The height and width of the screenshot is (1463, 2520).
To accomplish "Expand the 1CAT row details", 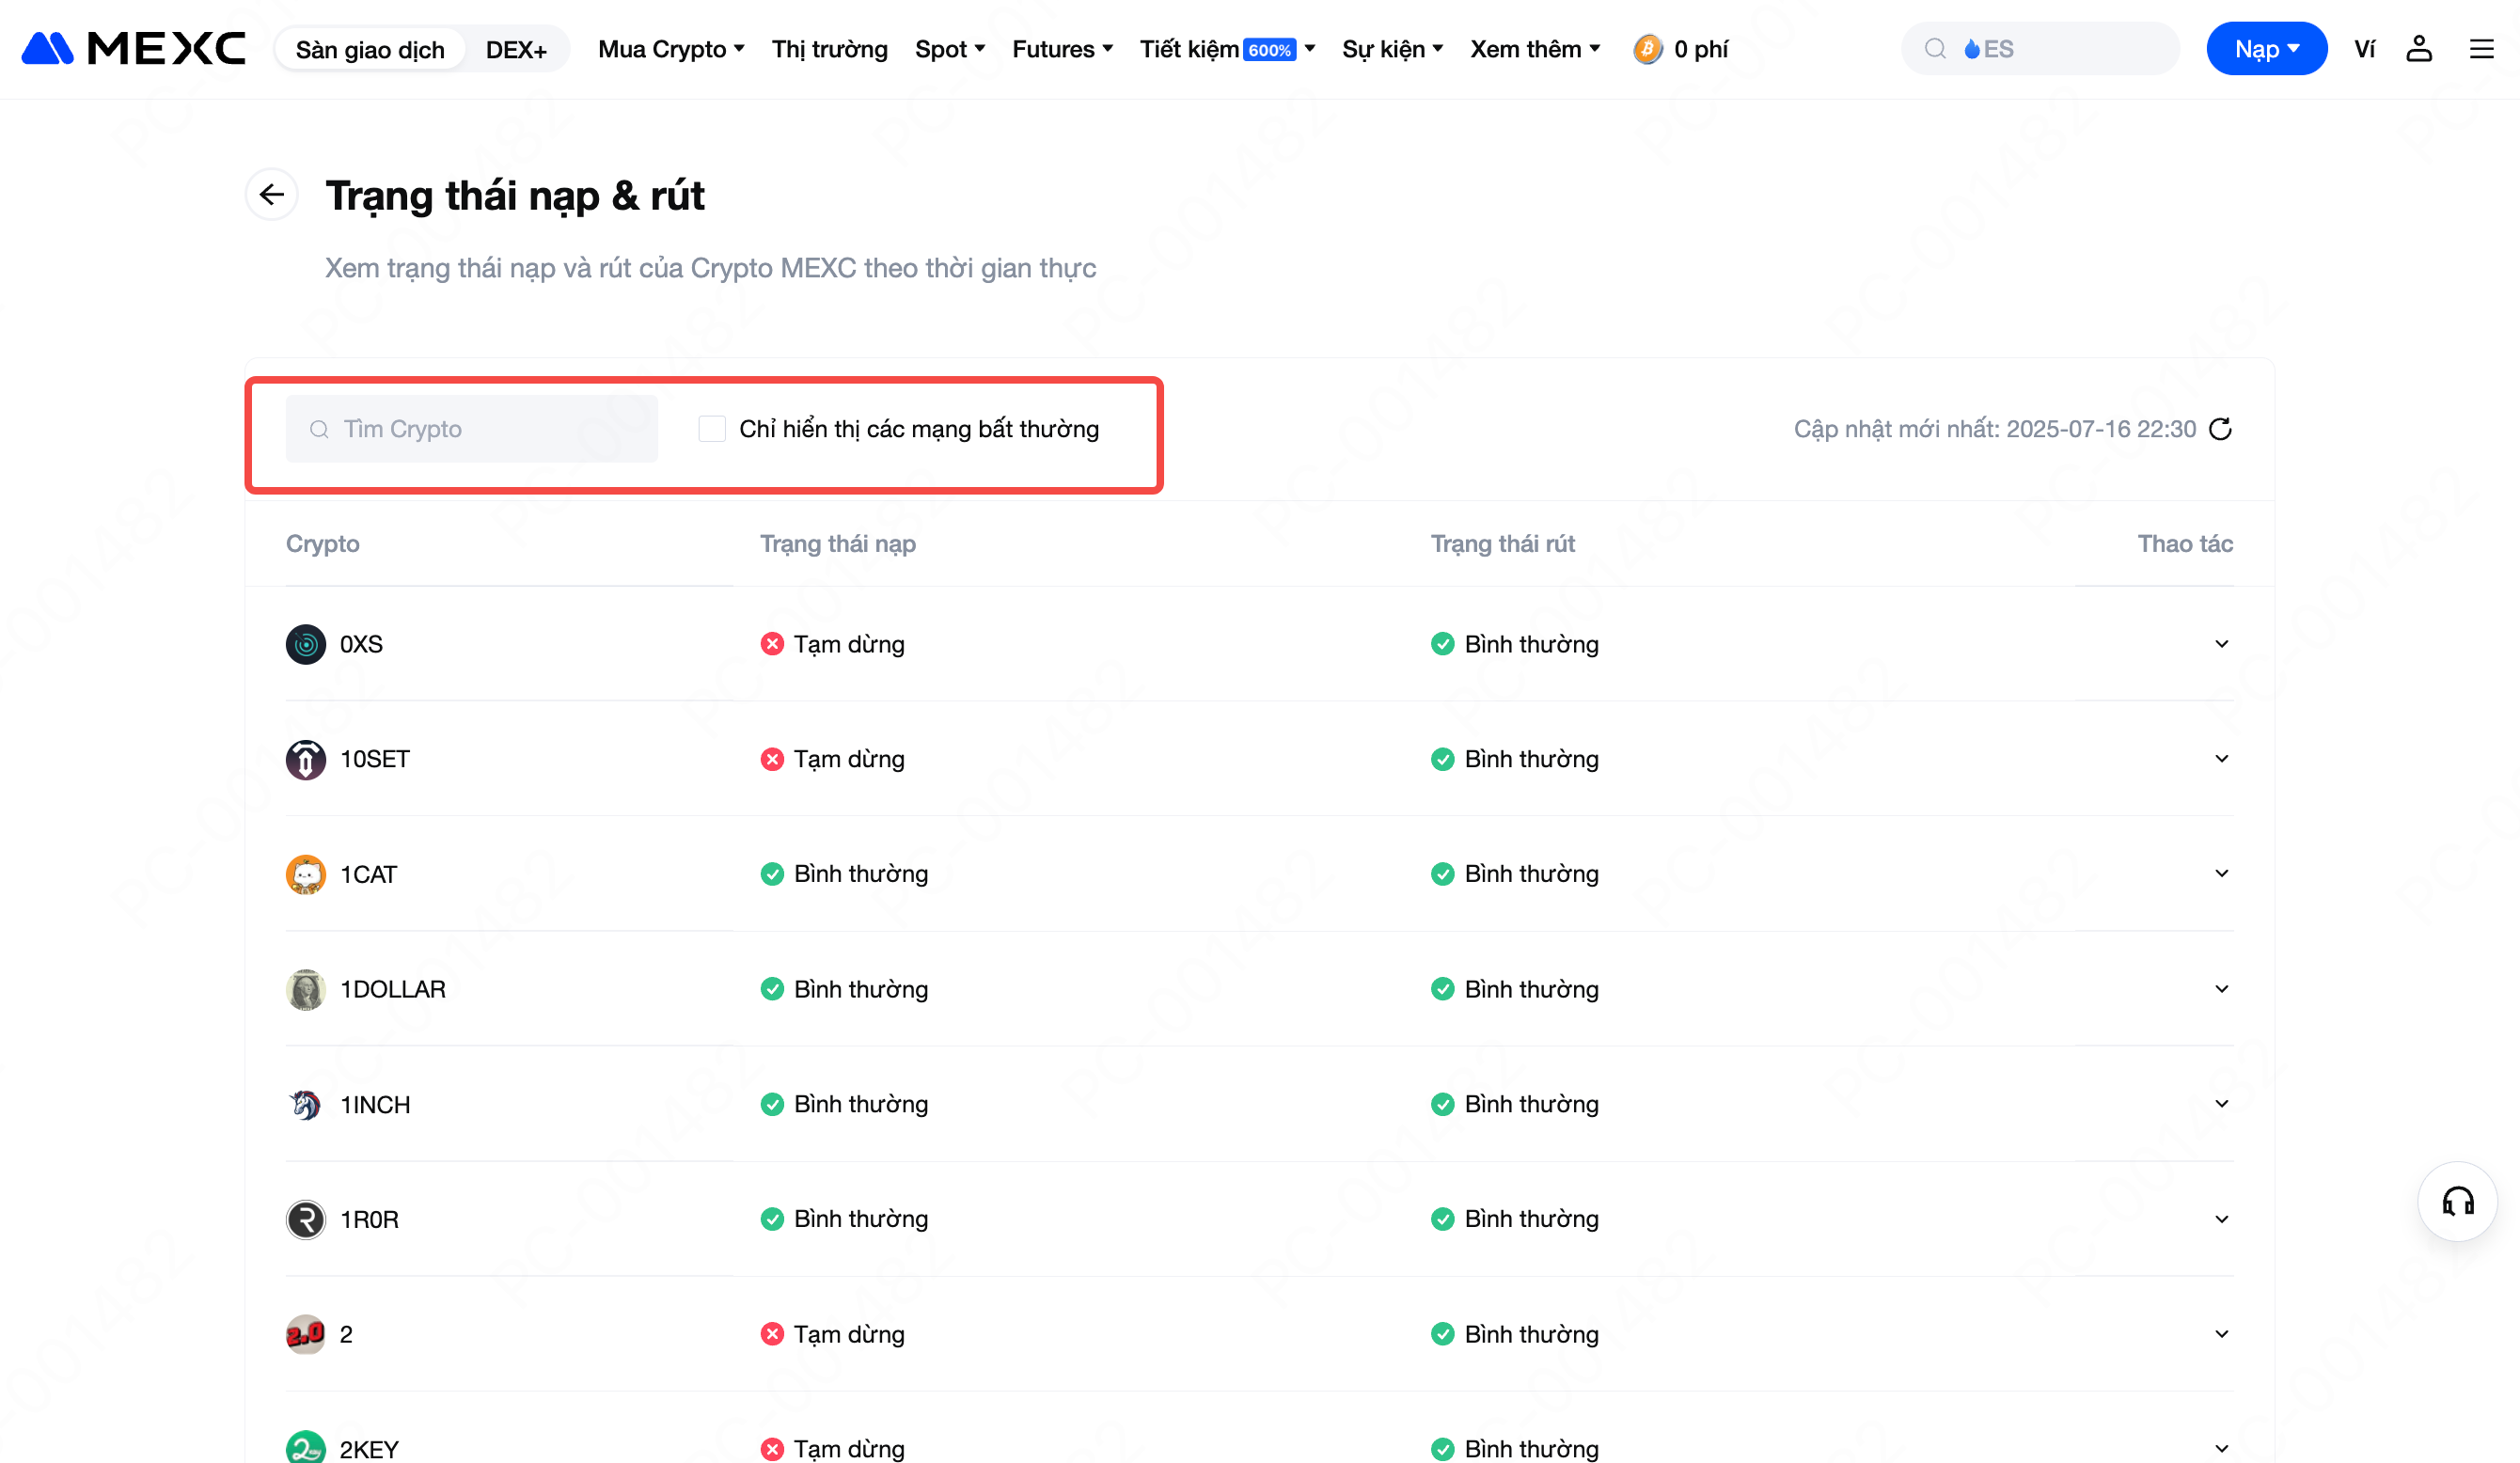I will (2221, 874).
